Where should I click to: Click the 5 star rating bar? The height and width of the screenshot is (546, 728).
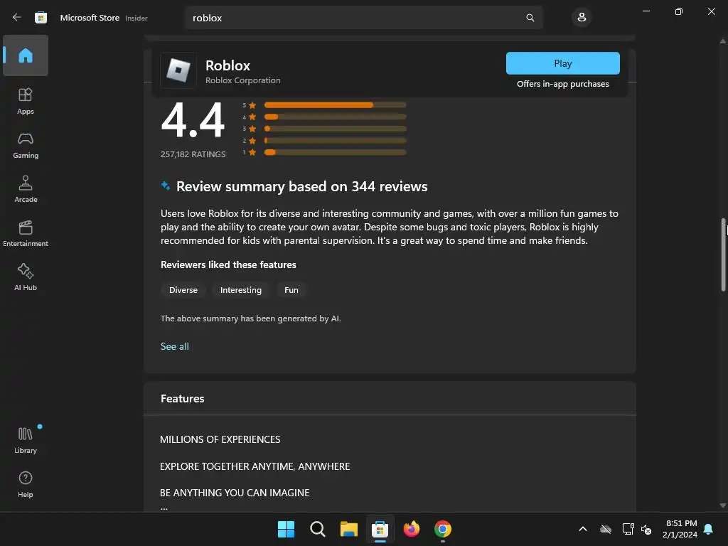[x=336, y=105]
